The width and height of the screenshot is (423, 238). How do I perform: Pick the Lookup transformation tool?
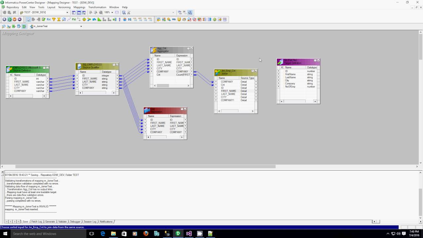[x=64, y=20]
